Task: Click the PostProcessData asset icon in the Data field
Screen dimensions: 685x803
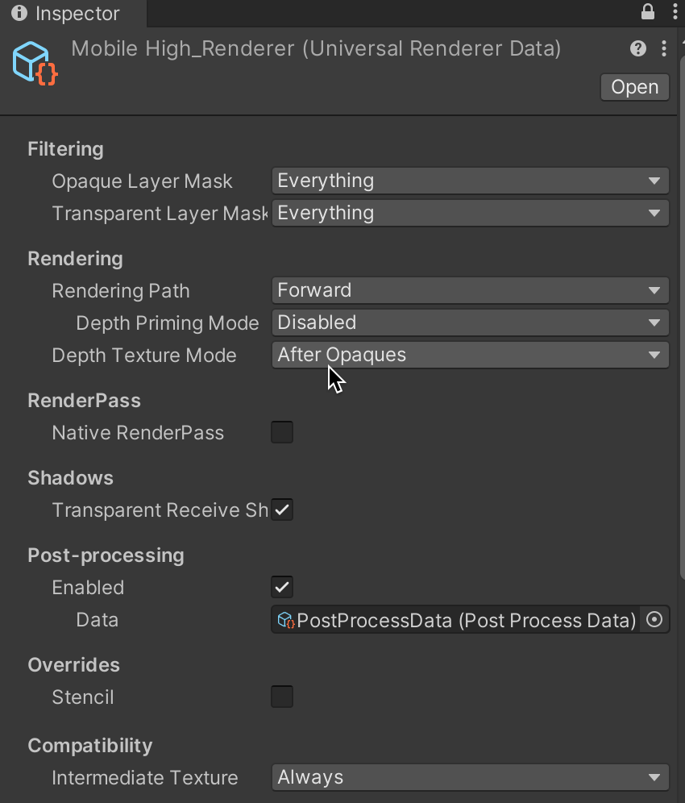Action: [x=286, y=619]
